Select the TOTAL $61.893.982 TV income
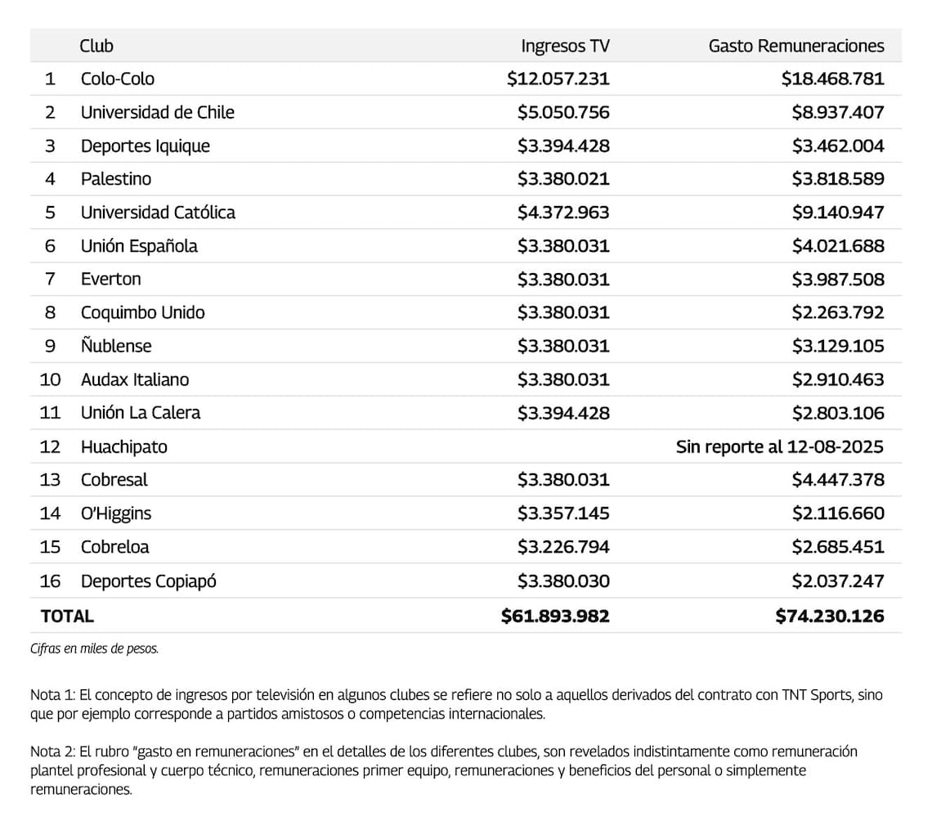This screenshot has width=932, height=825. pyautogui.click(x=555, y=616)
